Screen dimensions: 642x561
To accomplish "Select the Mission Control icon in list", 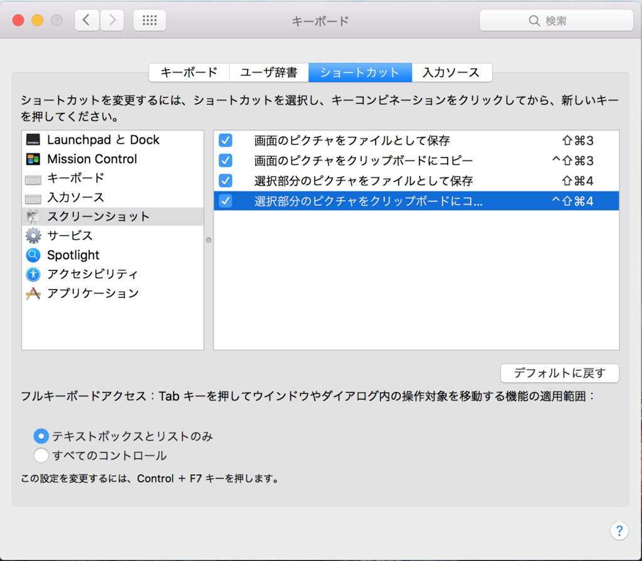I will (x=33, y=159).
